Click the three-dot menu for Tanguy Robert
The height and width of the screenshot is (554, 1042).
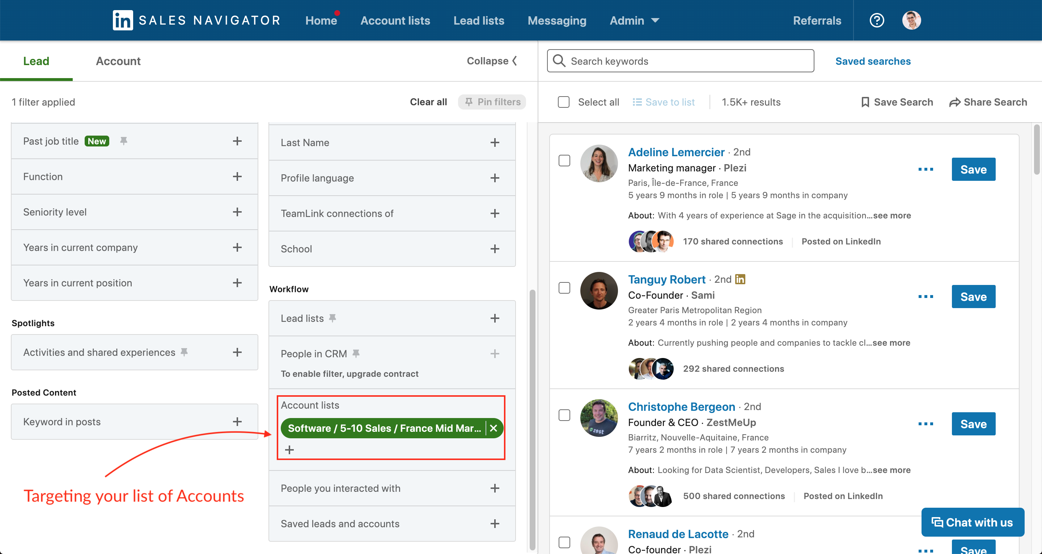click(926, 296)
